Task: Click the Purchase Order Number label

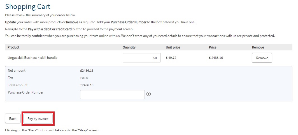Action: point(26,92)
